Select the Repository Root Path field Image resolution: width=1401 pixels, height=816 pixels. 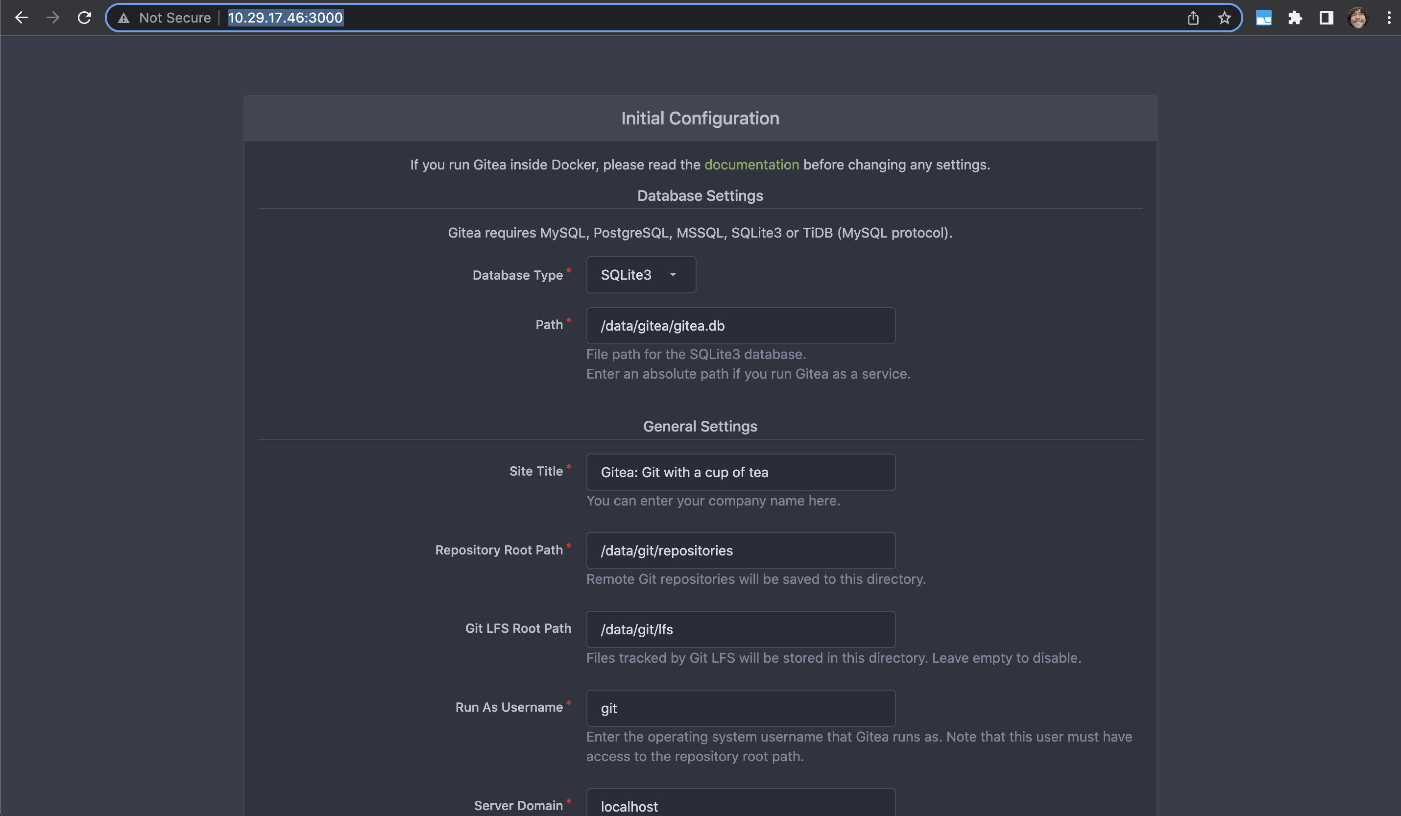(x=740, y=550)
